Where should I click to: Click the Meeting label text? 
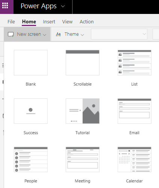83,181
